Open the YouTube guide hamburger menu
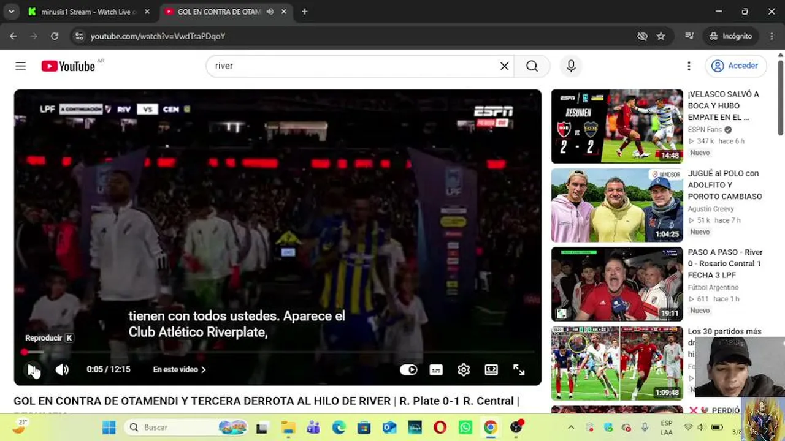 coord(21,66)
